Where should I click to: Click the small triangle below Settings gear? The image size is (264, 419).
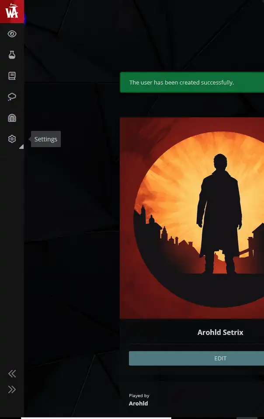point(21,147)
